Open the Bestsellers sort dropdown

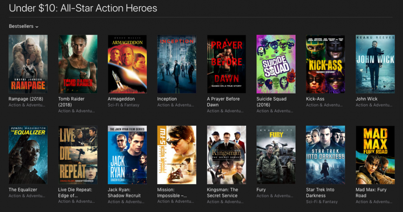(x=23, y=26)
